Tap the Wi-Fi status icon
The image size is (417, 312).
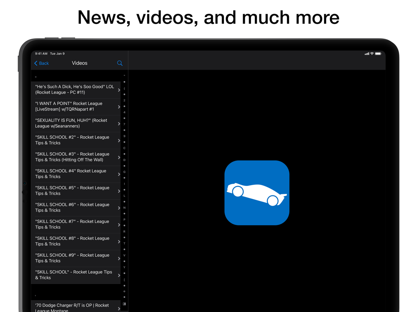click(372, 54)
